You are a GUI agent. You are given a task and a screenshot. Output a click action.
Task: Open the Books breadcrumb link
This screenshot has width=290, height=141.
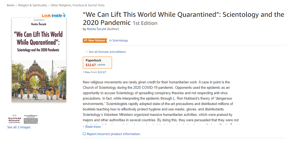11,5
